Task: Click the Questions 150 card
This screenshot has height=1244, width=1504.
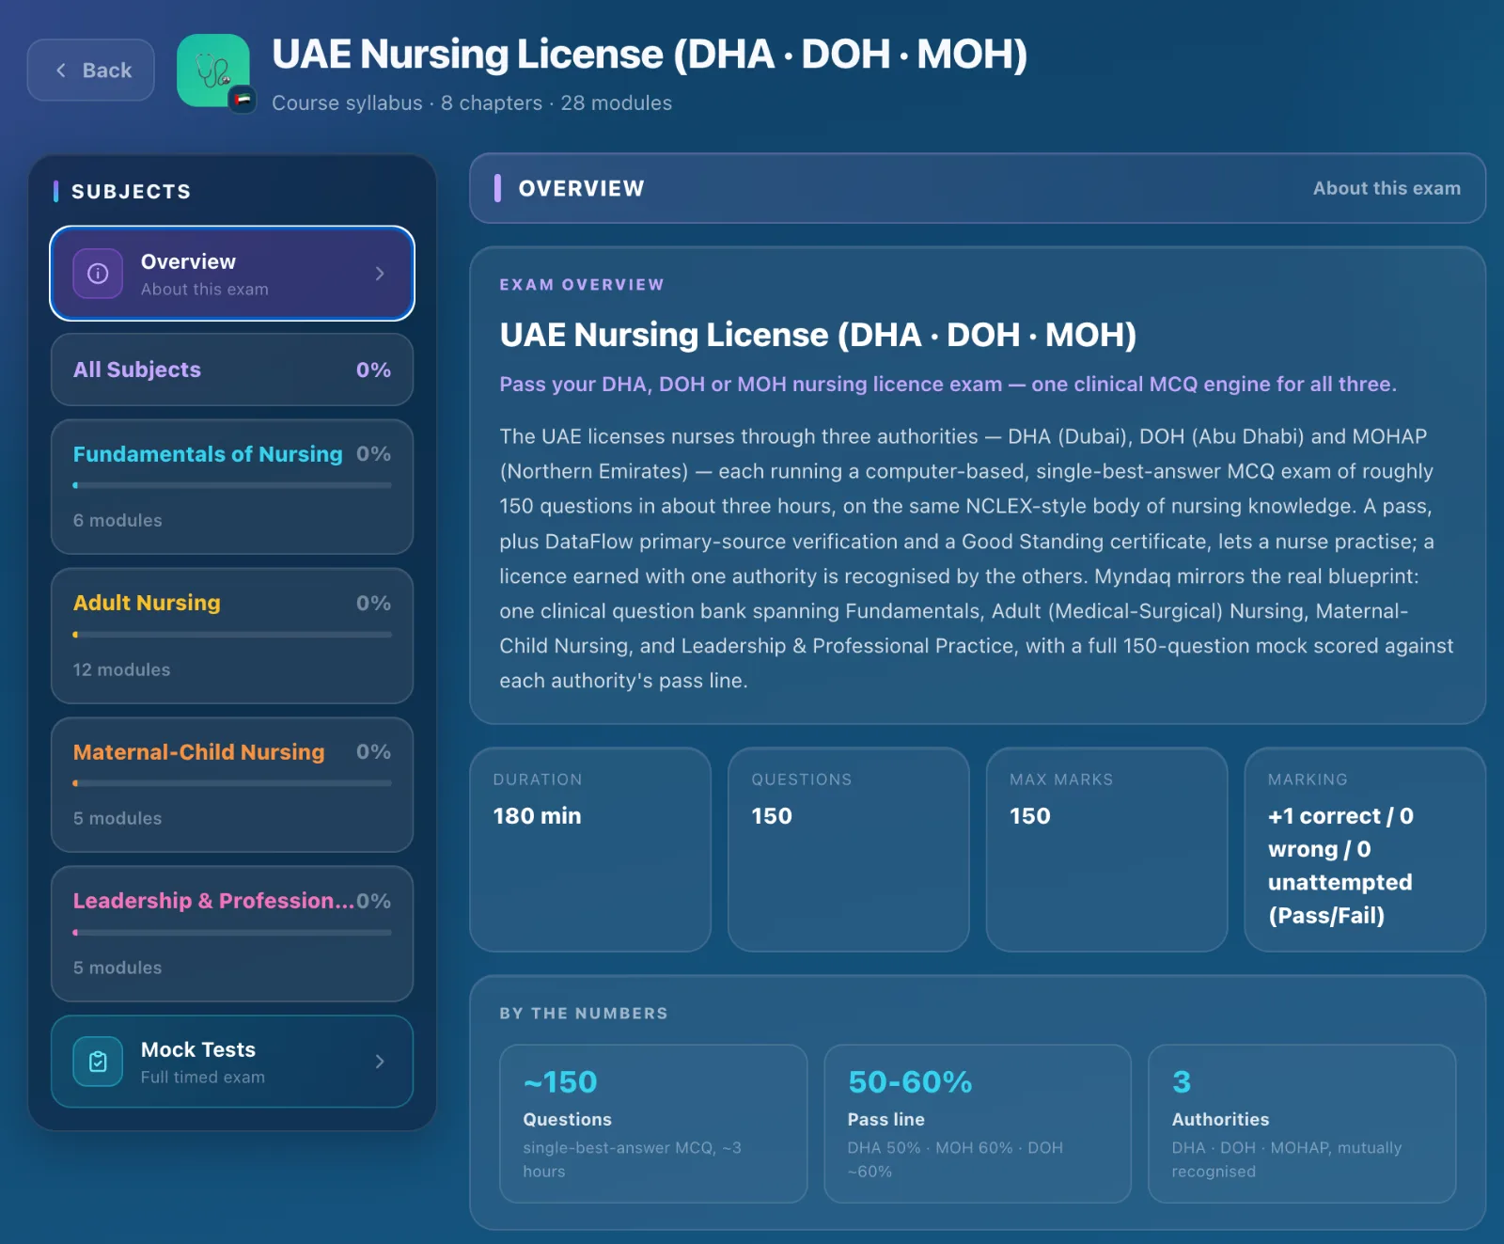Action: click(849, 849)
